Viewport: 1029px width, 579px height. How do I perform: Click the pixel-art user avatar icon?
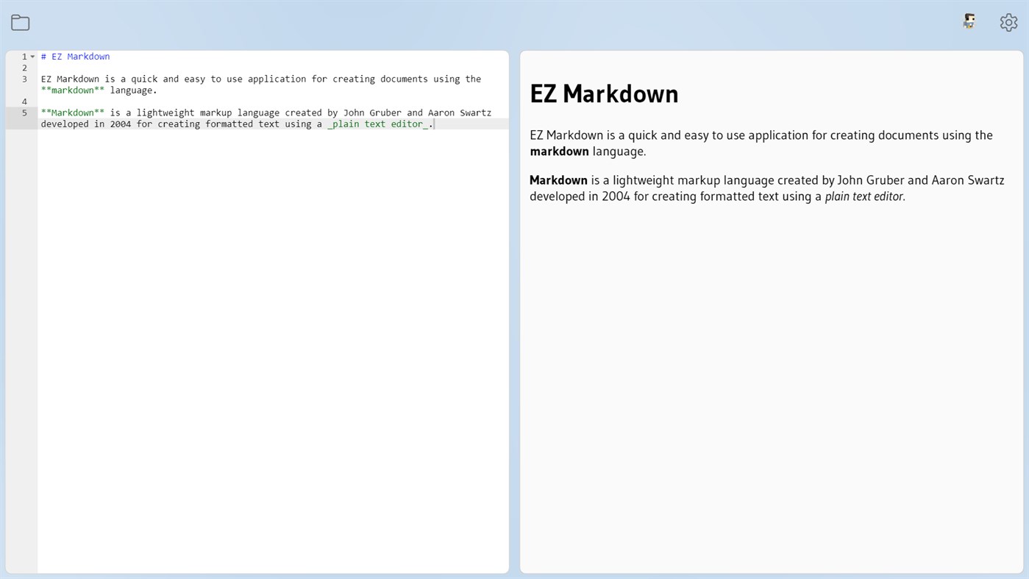coord(969,21)
